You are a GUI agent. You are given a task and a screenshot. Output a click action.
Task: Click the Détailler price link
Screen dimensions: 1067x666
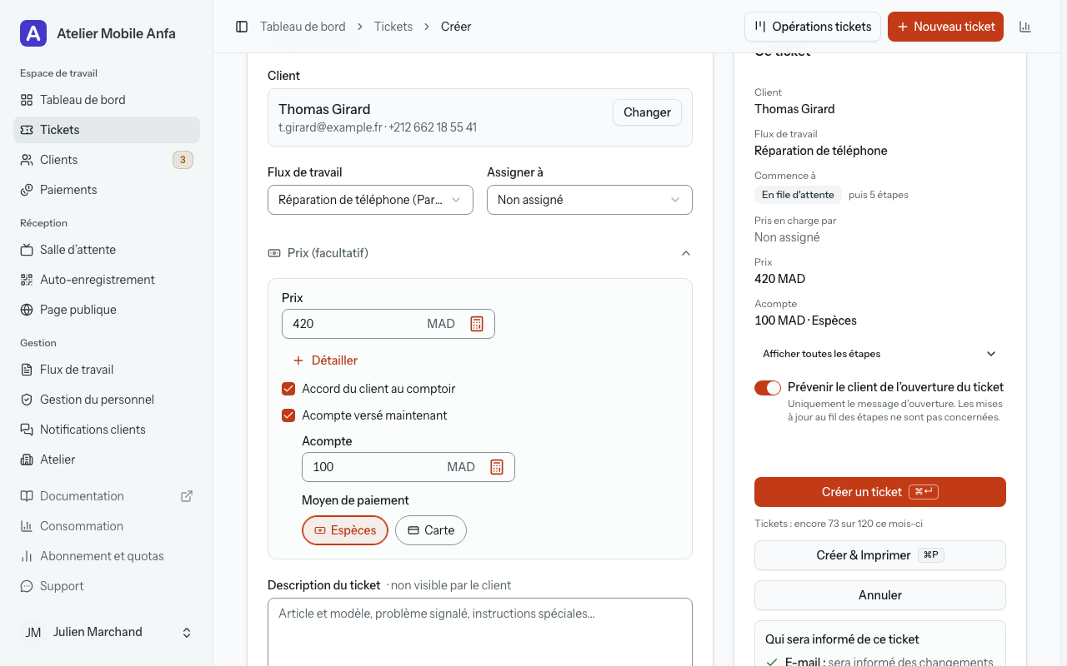[325, 360]
